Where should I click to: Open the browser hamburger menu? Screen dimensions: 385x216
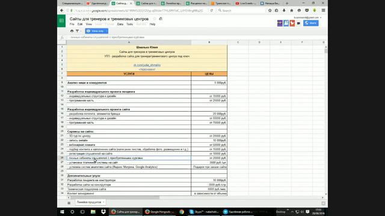pos(324,11)
